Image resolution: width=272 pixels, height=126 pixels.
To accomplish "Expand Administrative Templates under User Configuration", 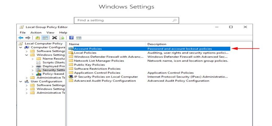I will (x=27, y=93).
